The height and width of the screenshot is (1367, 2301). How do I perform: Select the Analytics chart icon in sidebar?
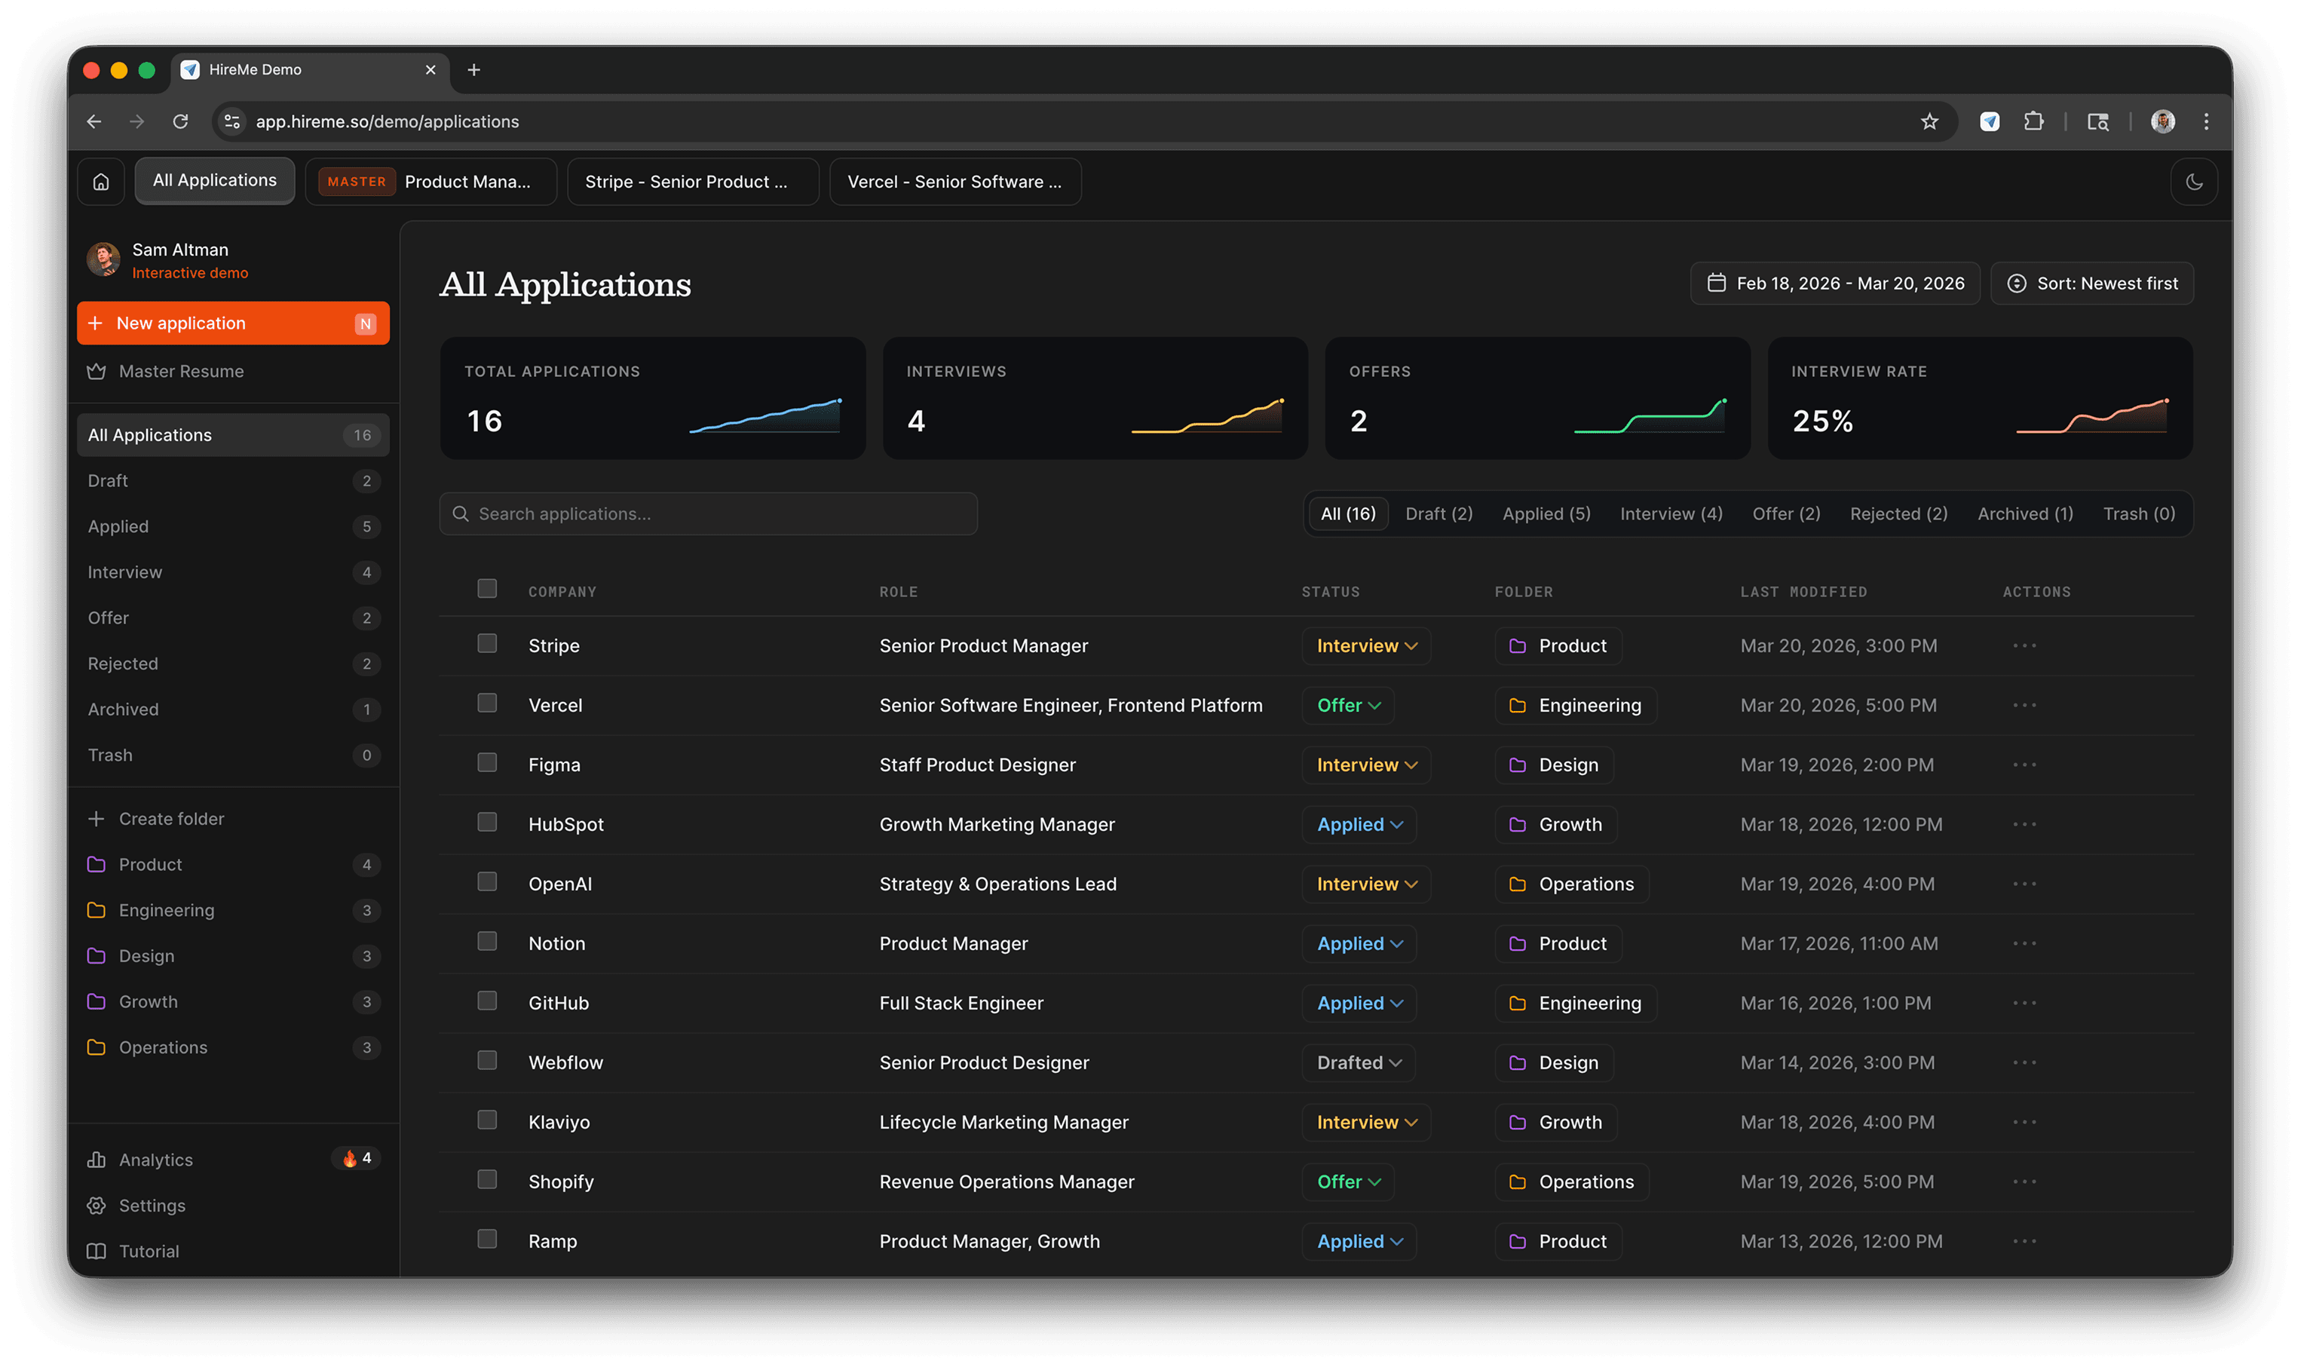point(97,1159)
